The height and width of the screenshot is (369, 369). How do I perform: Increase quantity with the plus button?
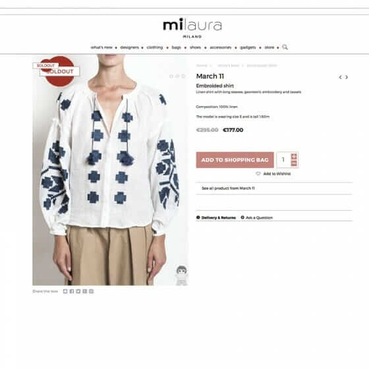[x=294, y=156]
